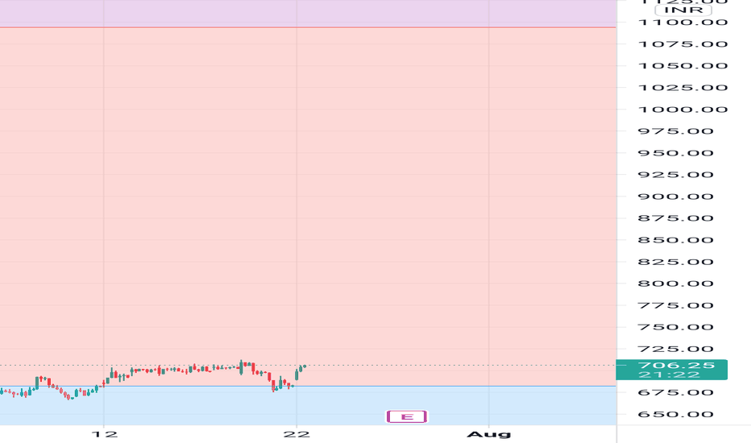Viewport: 751px width, 443px height.
Task: Click the dotted current price line
Action: click(460, 366)
